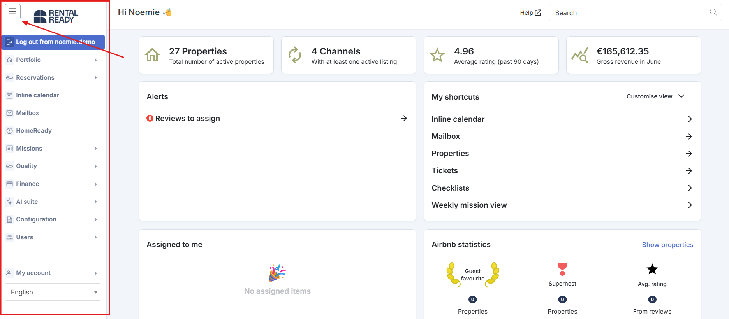
Task: Click the sidebar Mailbox envelope icon
Action: (x=10, y=113)
